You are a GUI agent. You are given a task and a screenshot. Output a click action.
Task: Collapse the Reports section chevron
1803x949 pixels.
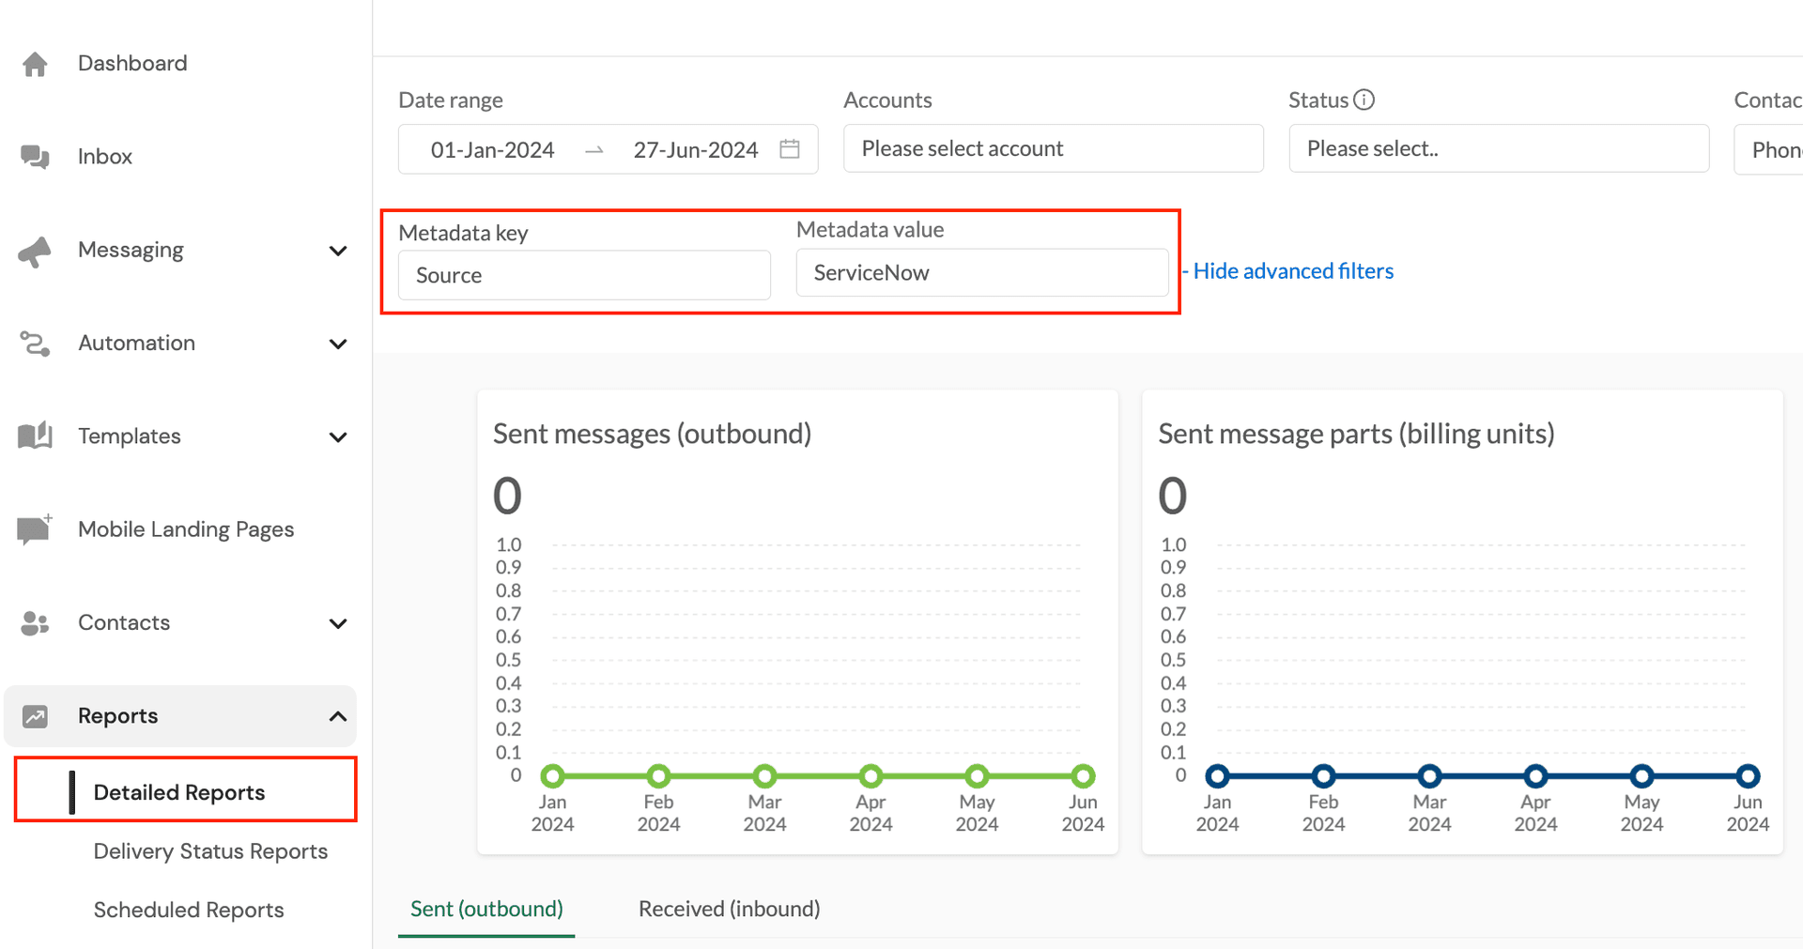coord(338,715)
